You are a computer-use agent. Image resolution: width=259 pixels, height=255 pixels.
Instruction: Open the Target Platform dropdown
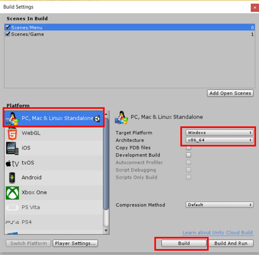coord(220,132)
